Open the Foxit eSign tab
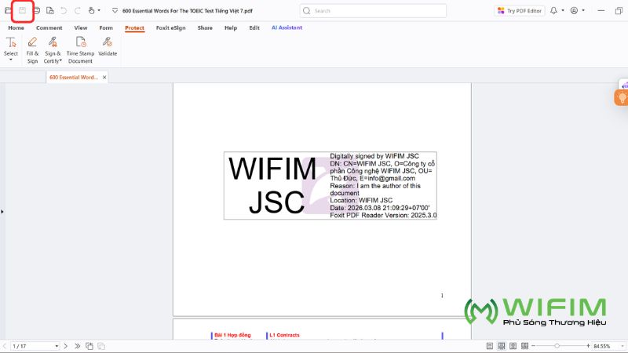 170,27
